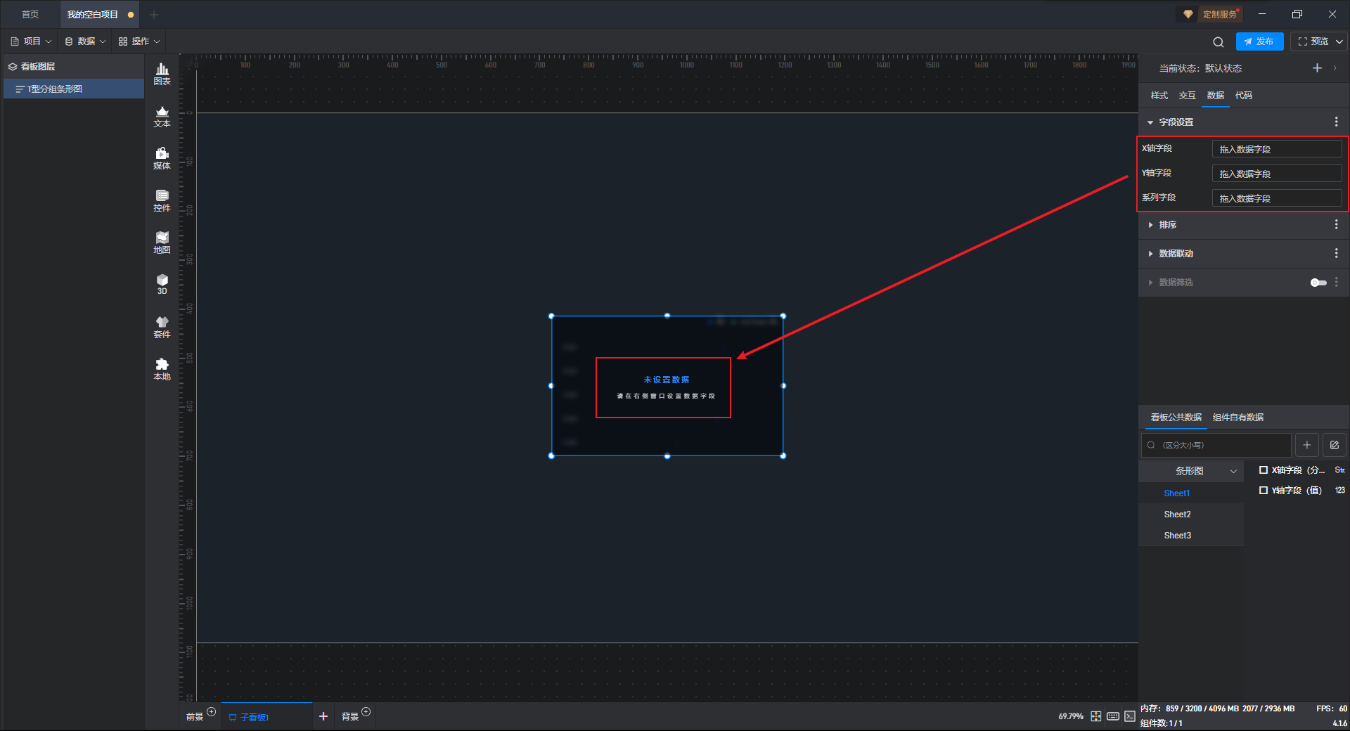
Task: Click the edit data pencil icon
Action: pyautogui.click(x=1334, y=445)
